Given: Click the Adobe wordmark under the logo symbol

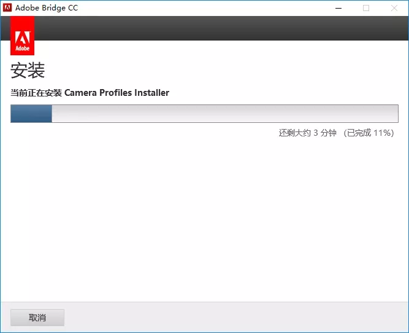Looking at the screenshot, I should [23, 47].
